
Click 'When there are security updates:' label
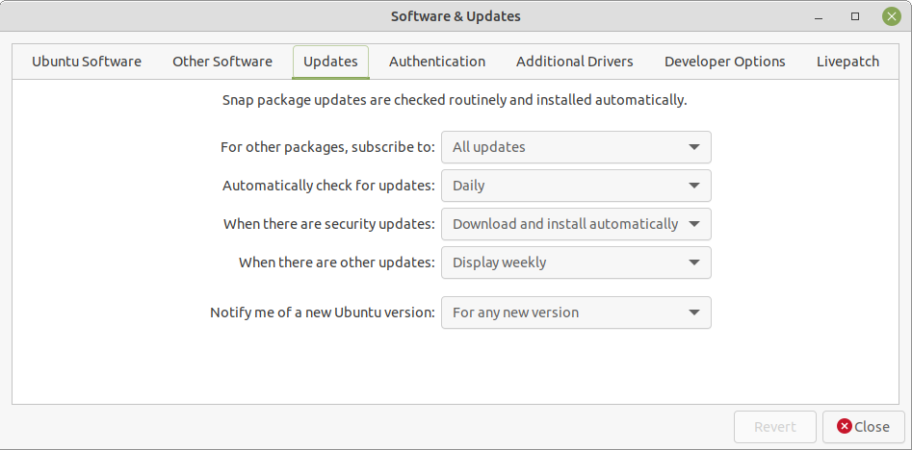(x=329, y=224)
